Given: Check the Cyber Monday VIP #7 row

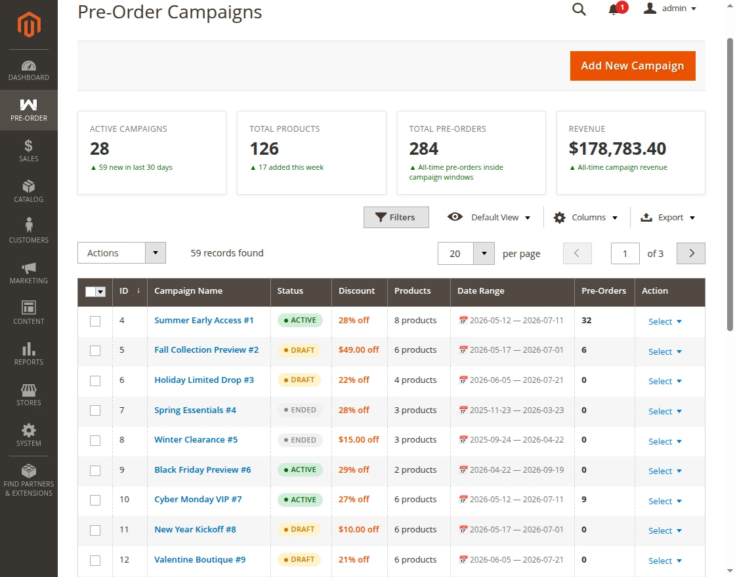Looking at the screenshot, I should (x=95, y=500).
